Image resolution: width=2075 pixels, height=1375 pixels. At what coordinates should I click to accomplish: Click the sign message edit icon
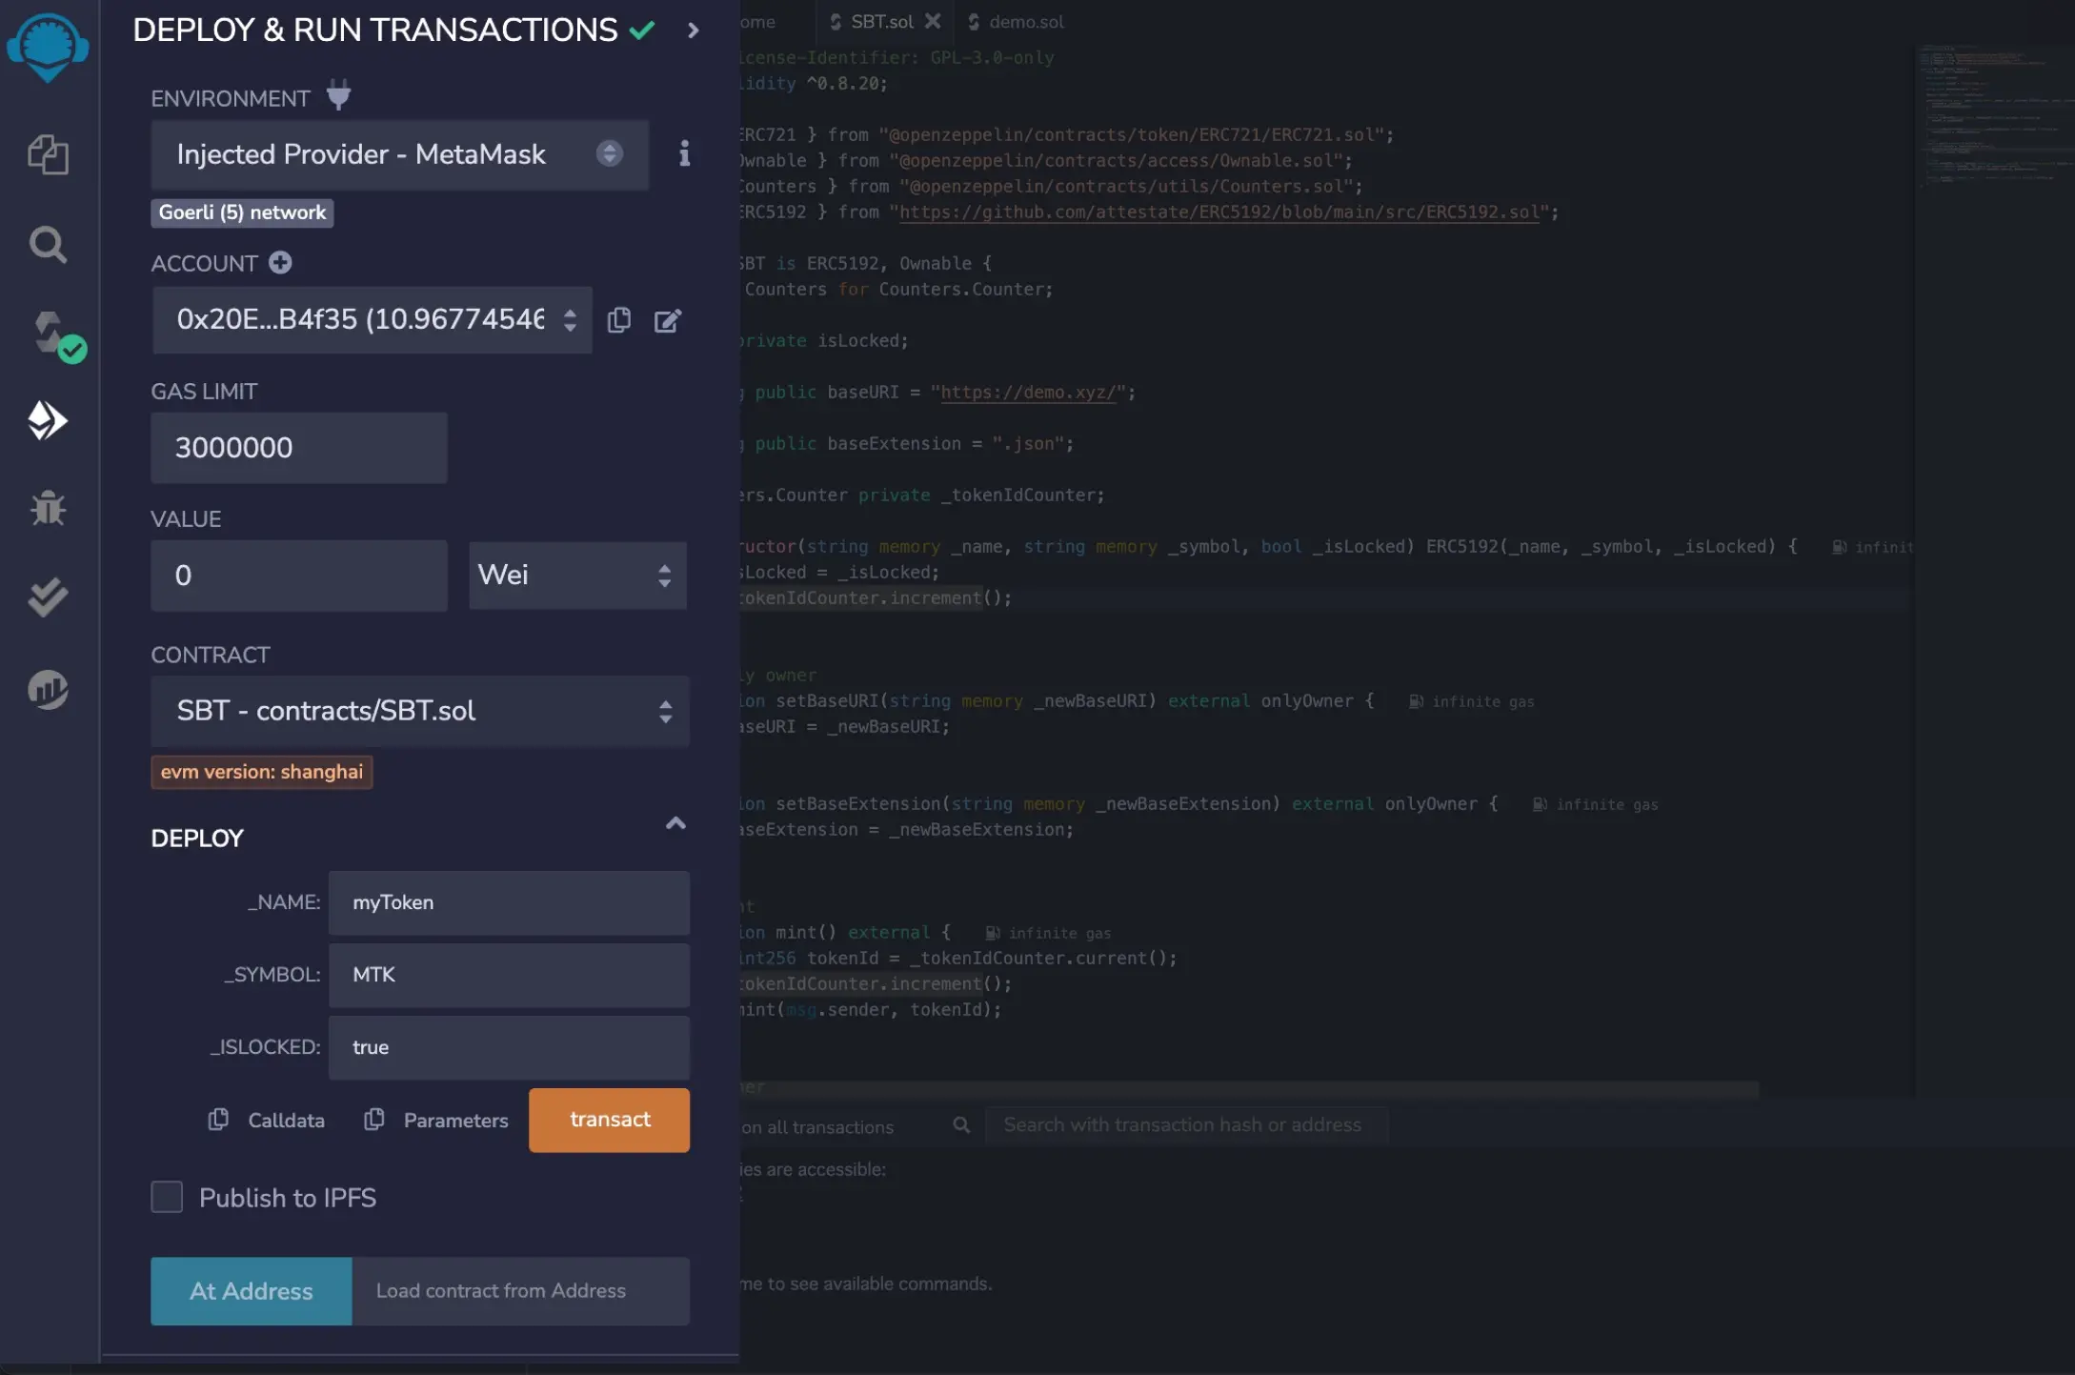pyautogui.click(x=668, y=320)
